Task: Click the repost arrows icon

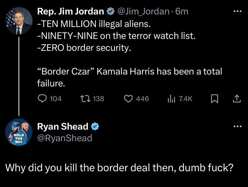Action: click(85, 98)
